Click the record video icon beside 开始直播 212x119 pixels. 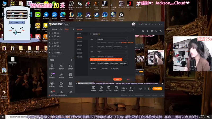pyautogui.click(x=141, y=89)
